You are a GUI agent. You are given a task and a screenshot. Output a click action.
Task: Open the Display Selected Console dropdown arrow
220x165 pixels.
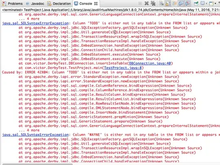pyautogui.click(x=207, y=4)
